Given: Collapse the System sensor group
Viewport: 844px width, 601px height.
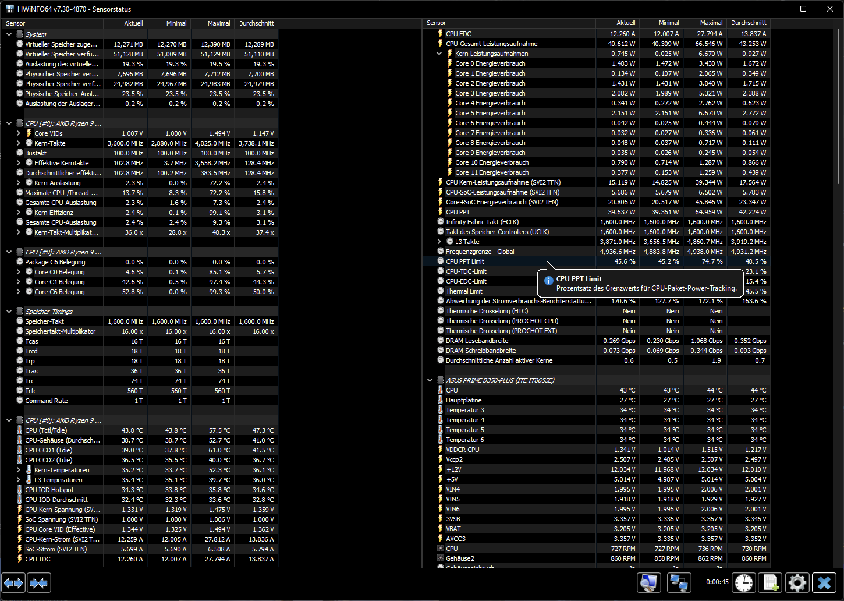Looking at the screenshot, I should pyautogui.click(x=9, y=34).
